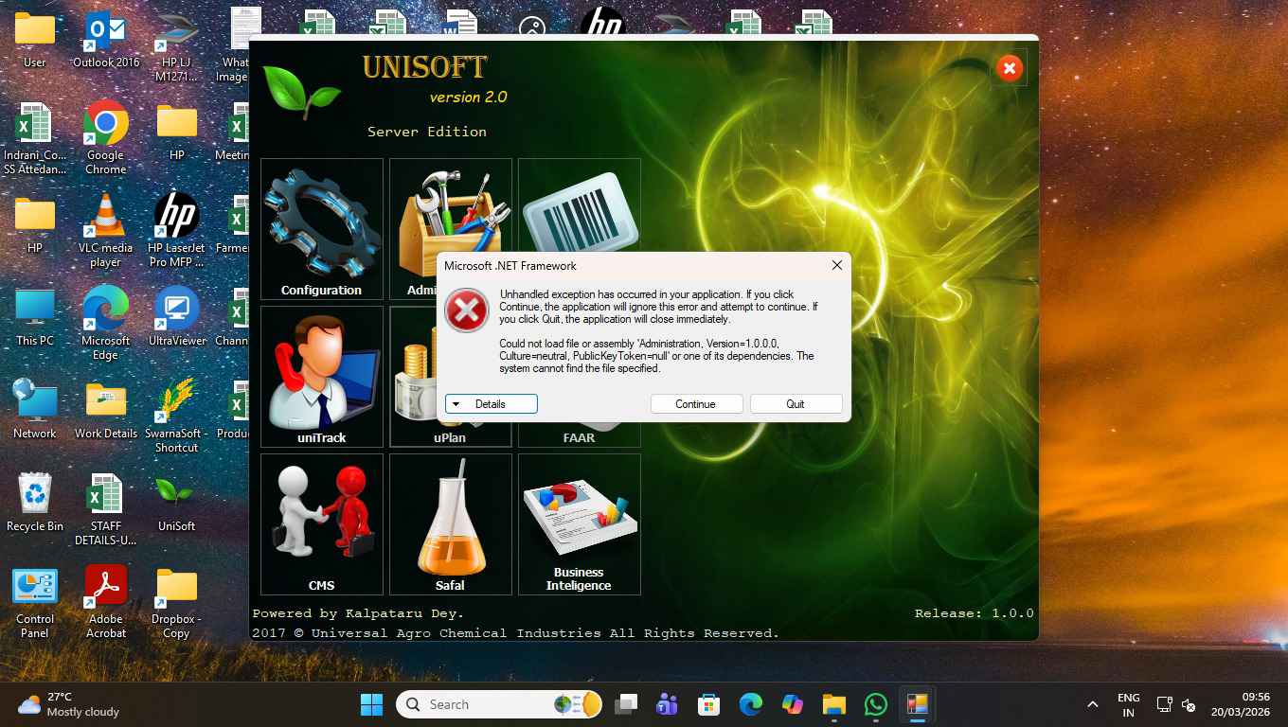Open the Windows Start menu

coord(371,704)
